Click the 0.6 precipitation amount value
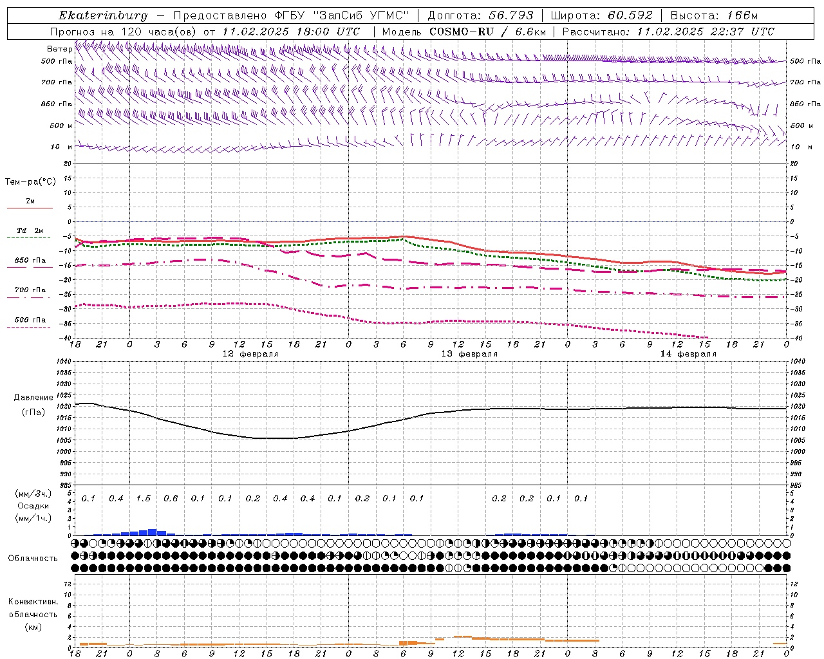Viewport: 824px width, 659px height. 171,499
